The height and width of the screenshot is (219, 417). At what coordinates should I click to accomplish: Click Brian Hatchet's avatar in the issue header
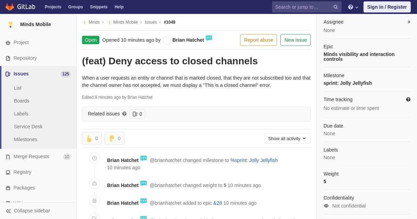coord(167,40)
